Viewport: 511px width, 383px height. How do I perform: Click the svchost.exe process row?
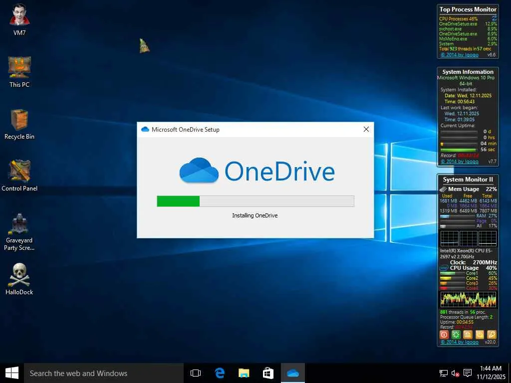[468, 28]
